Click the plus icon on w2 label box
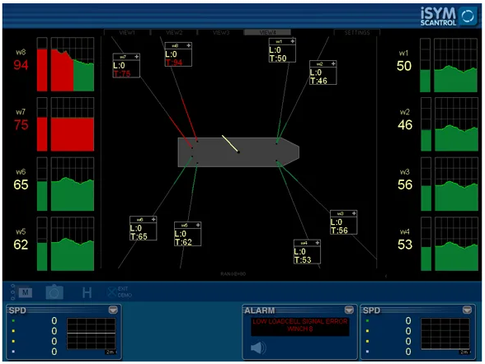This screenshot has height=364, width=485. 333,63
